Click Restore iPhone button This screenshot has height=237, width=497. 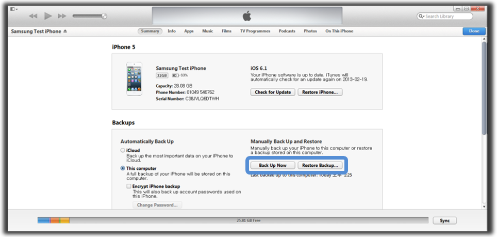320,92
